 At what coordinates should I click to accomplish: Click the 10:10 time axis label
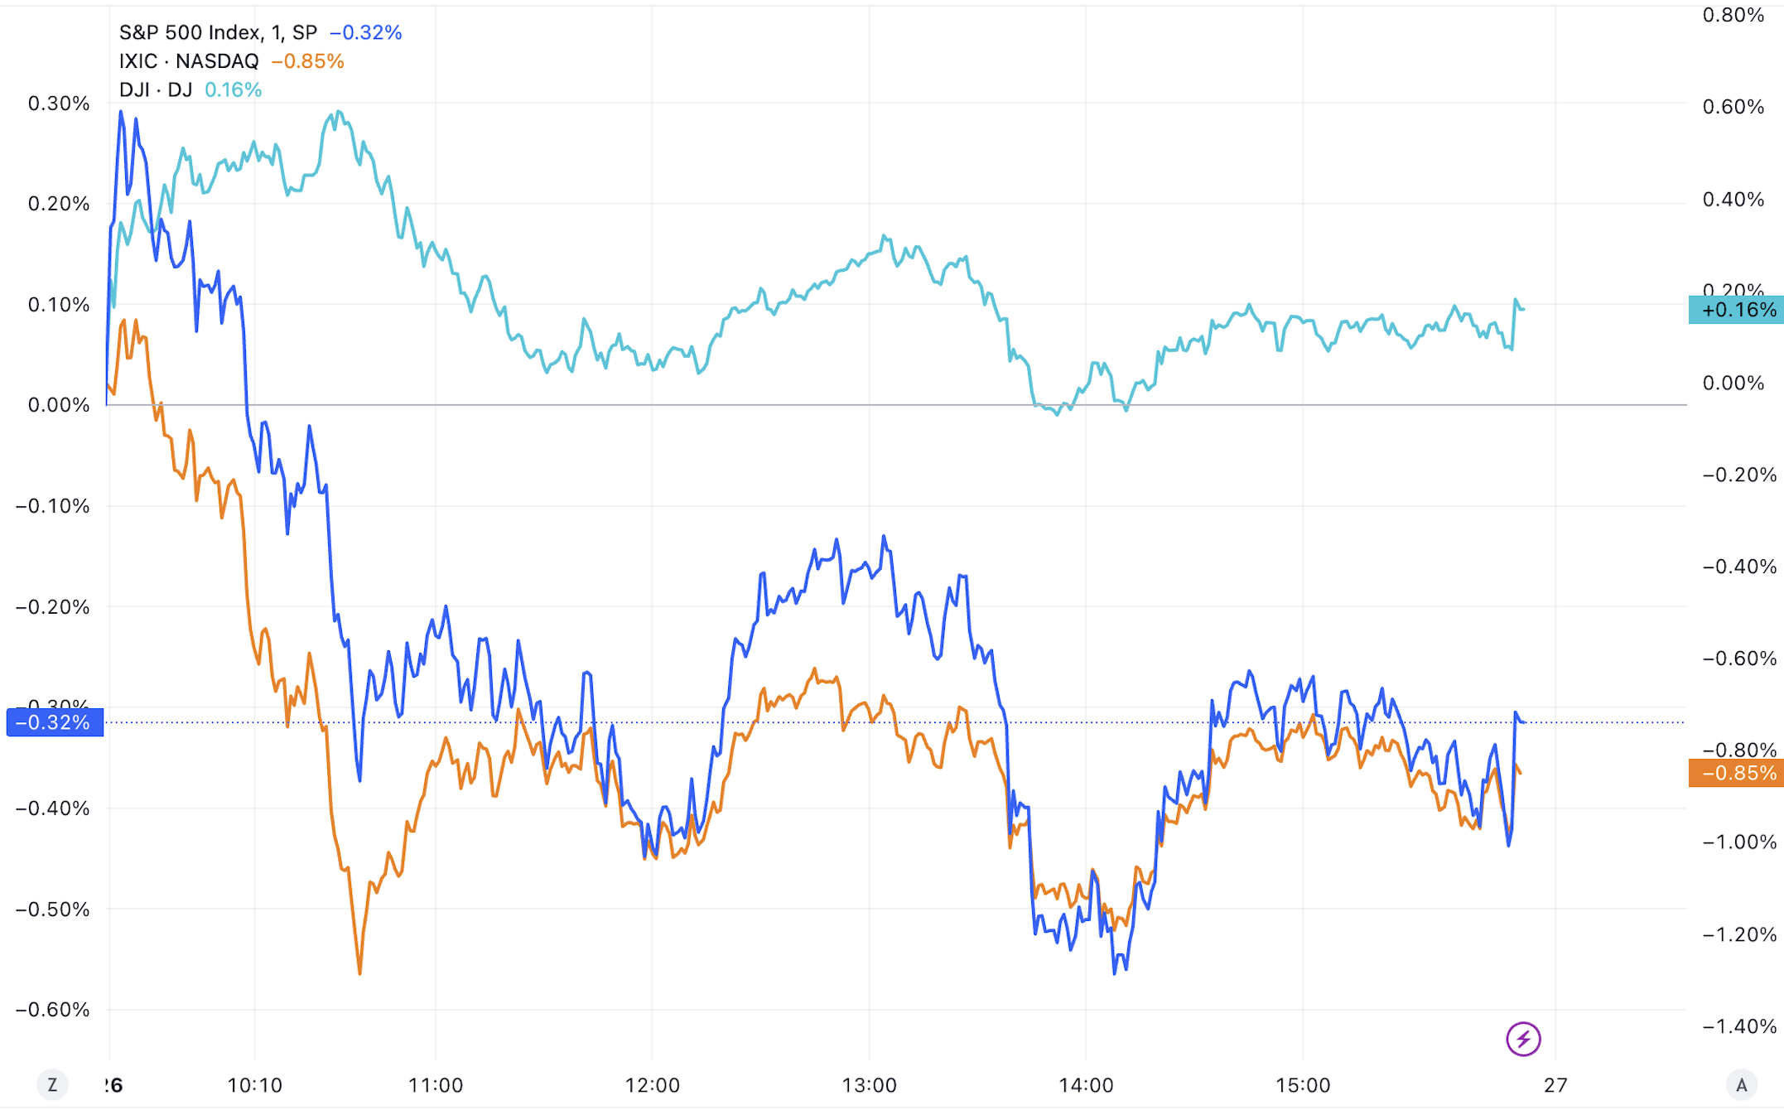[254, 1085]
